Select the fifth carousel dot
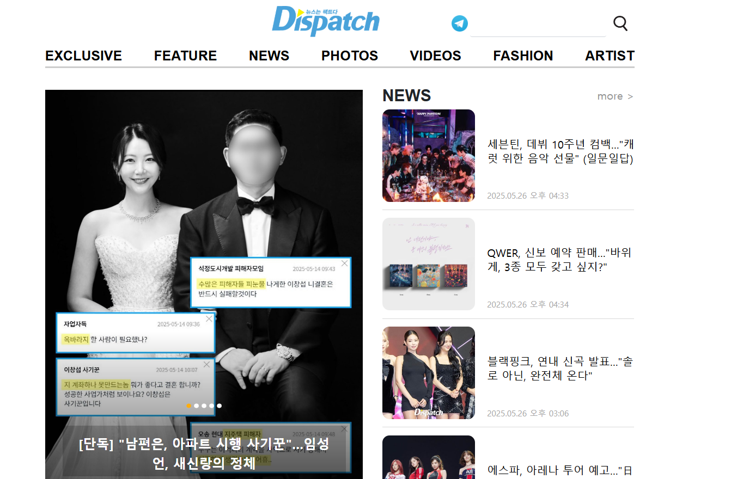This screenshot has width=731, height=479. pos(219,406)
